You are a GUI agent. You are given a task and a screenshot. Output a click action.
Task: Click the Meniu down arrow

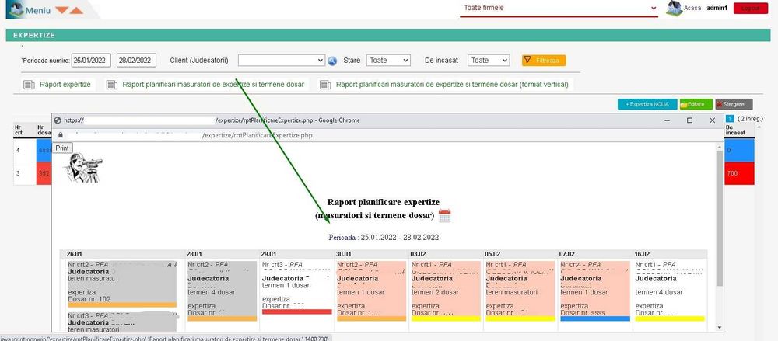coord(61,10)
